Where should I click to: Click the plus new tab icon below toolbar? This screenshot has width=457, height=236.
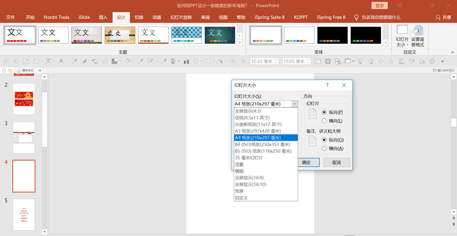(40, 70)
